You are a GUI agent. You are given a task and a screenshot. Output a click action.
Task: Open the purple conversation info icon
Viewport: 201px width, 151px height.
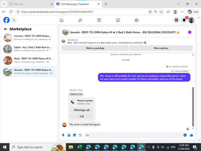tap(190, 32)
